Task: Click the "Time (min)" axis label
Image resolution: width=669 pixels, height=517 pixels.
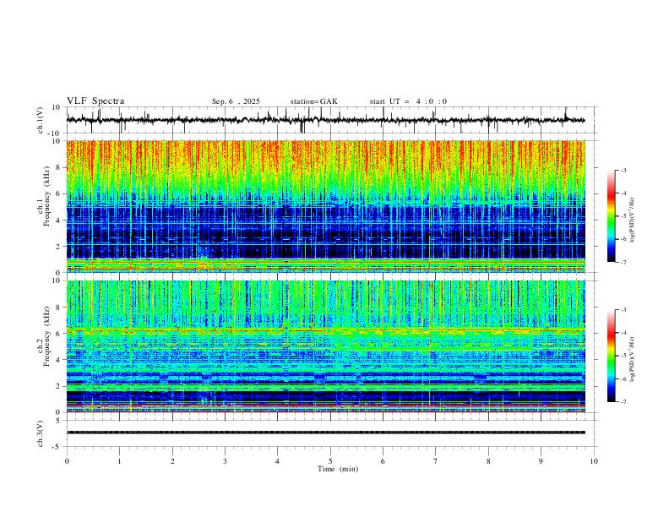Action: [338, 469]
